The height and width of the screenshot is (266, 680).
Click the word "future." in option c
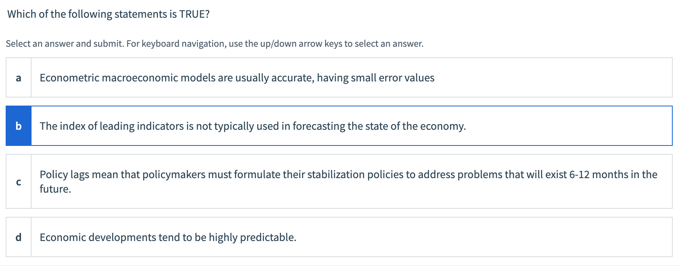[55, 189]
